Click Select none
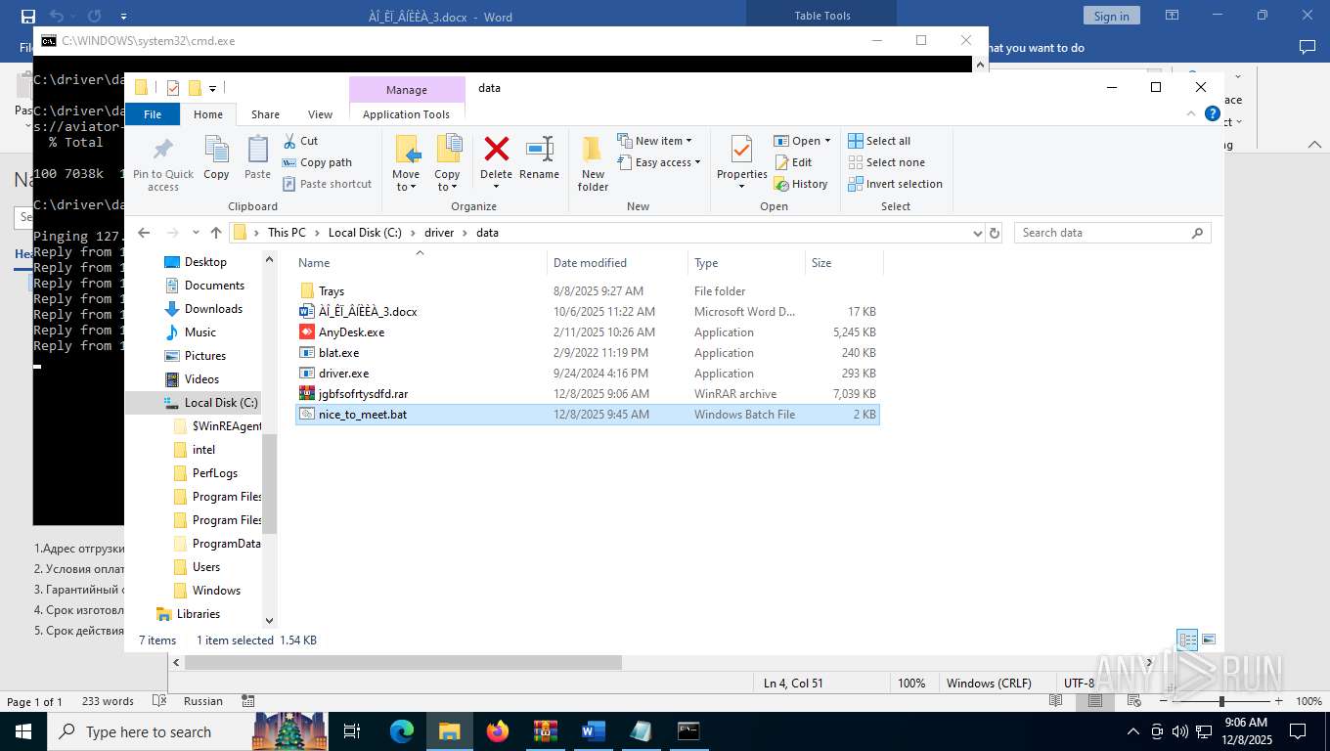This screenshot has height=751, width=1330. tap(886, 162)
